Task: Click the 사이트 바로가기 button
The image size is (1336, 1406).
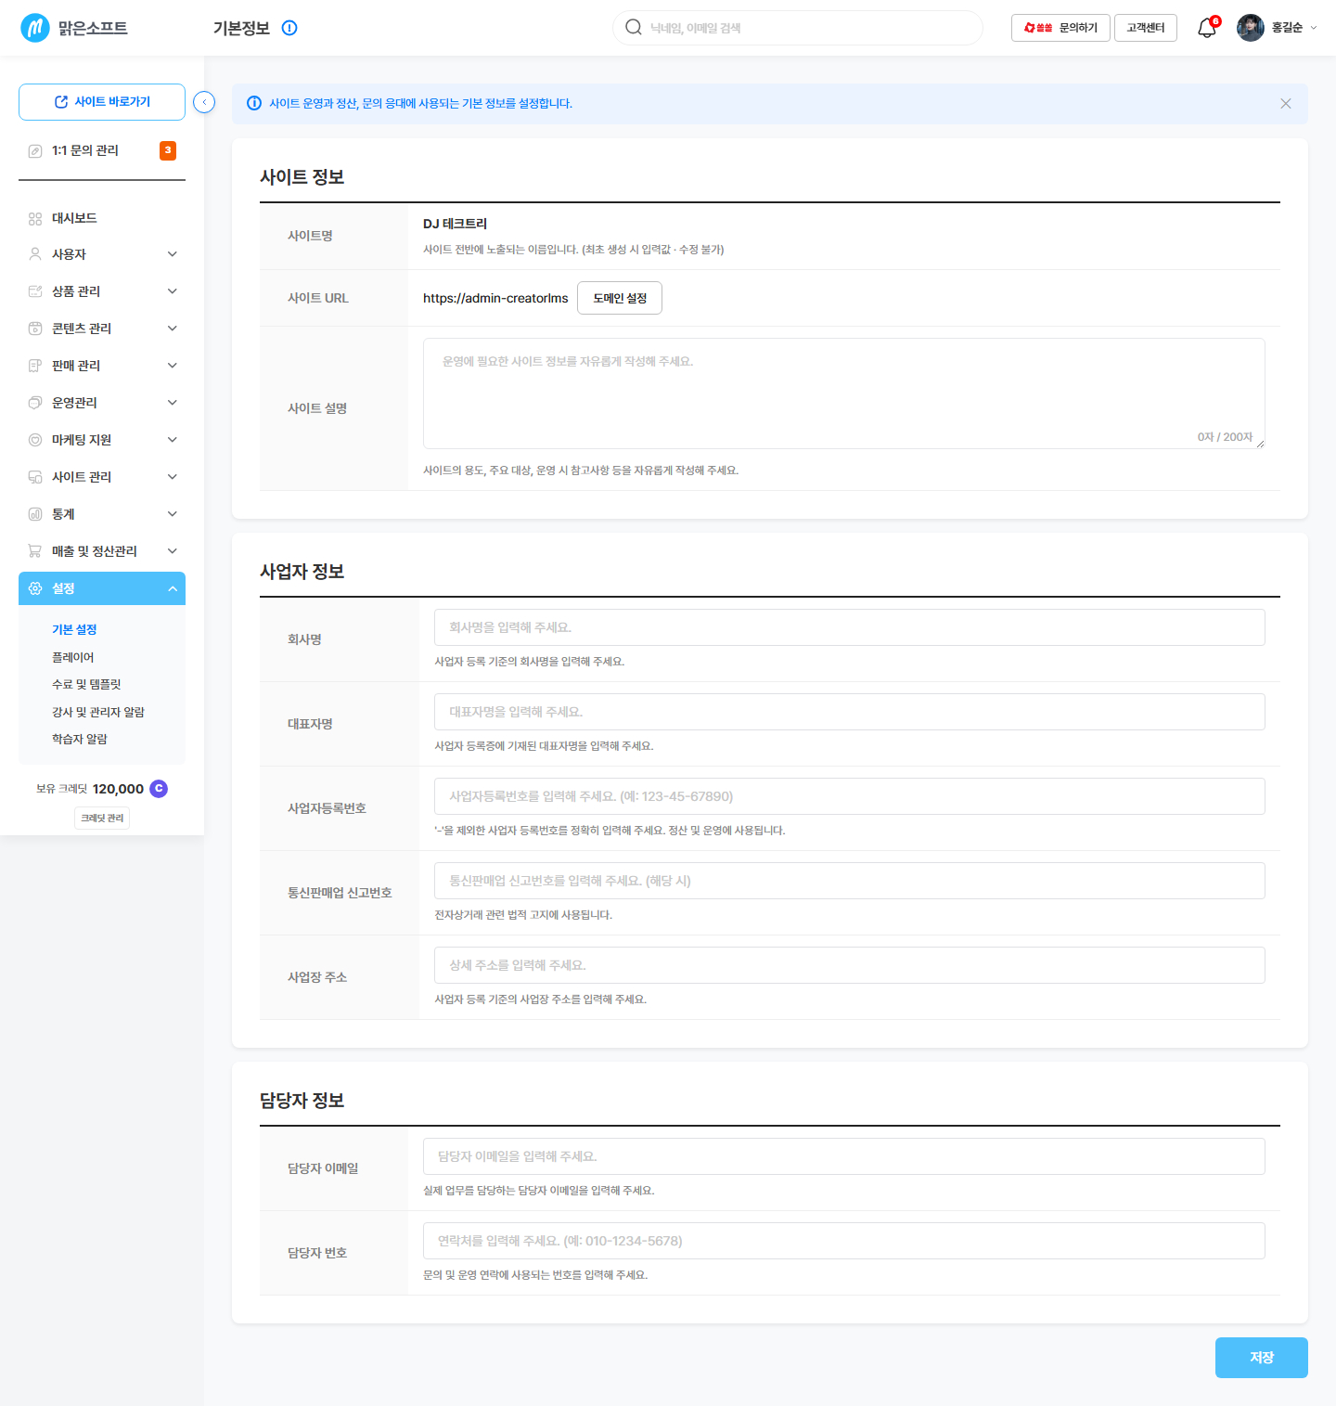Action: [x=102, y=102]
